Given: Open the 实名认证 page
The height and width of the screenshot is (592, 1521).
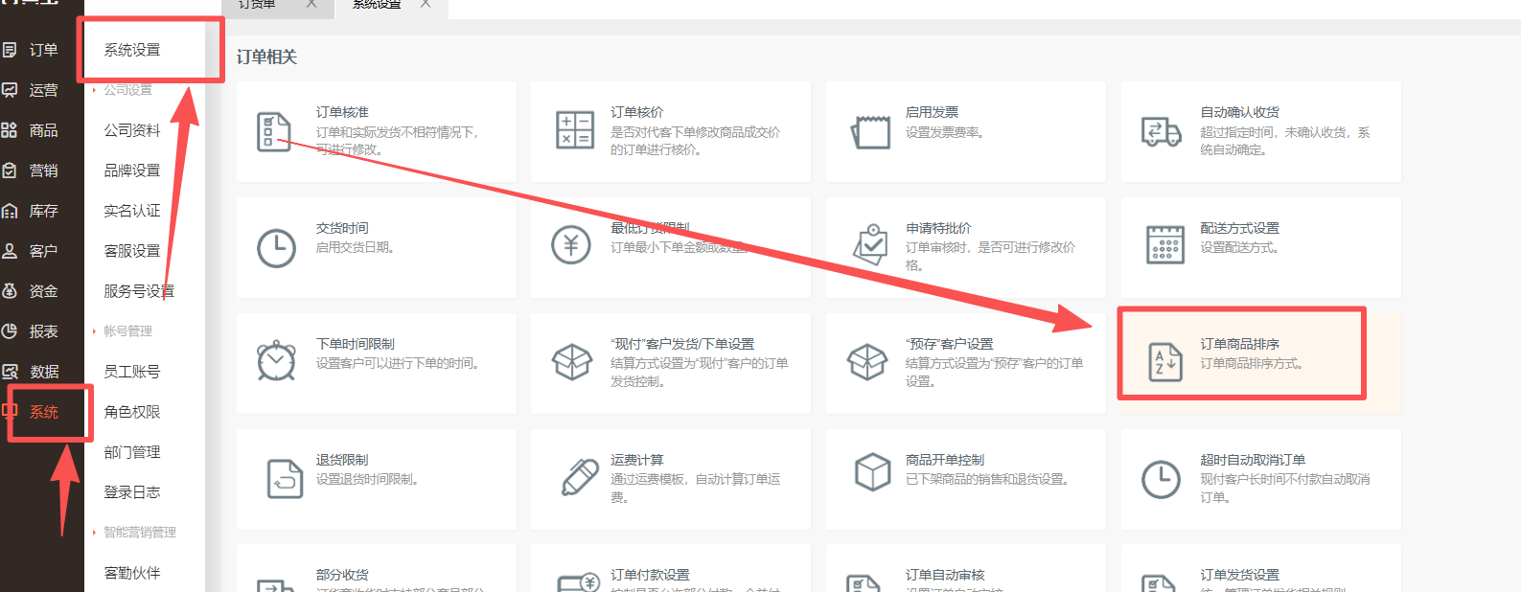Looking at the screenshot, I should 132,211.
